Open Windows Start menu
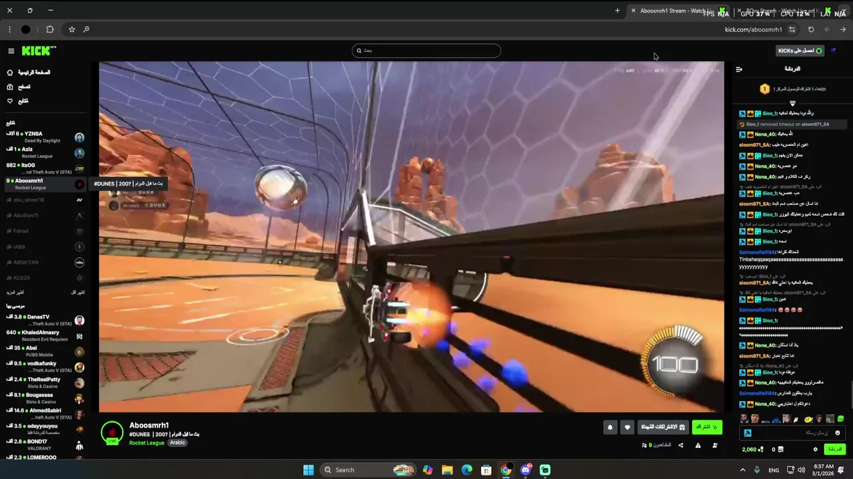This screenshot has height=479, width=853. (308, 470)
